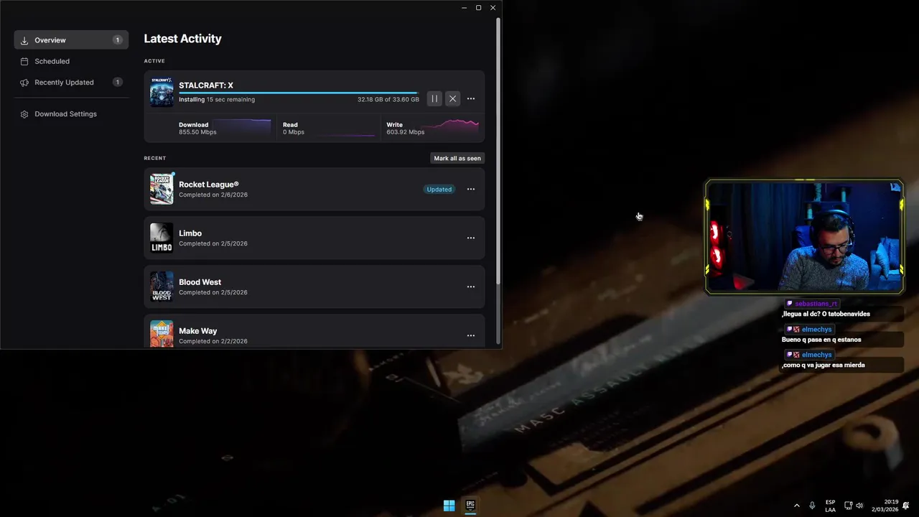
Task: Open the Recently Updated section
Action: click(71, 83)
